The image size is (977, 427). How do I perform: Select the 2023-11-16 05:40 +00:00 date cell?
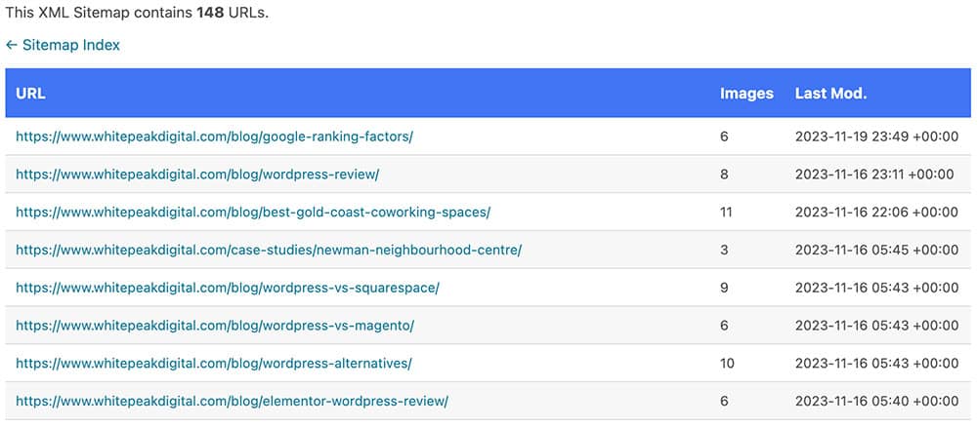[x=876, y=402]
